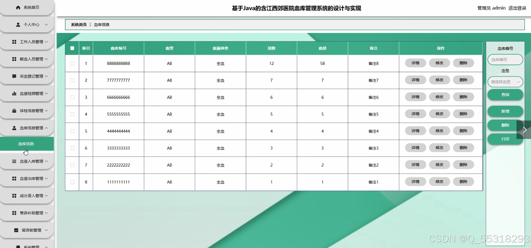Screen dimensions: 531x248
Task: Expand the 工作人员管理 chevron
Action: tap(46, 42)
